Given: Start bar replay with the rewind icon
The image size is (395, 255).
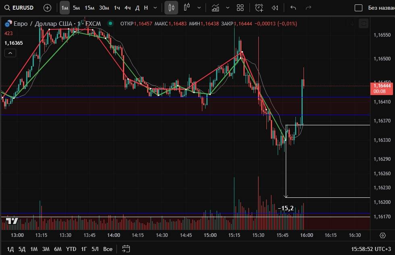Looking at the screenshot, I should point(275,8).
